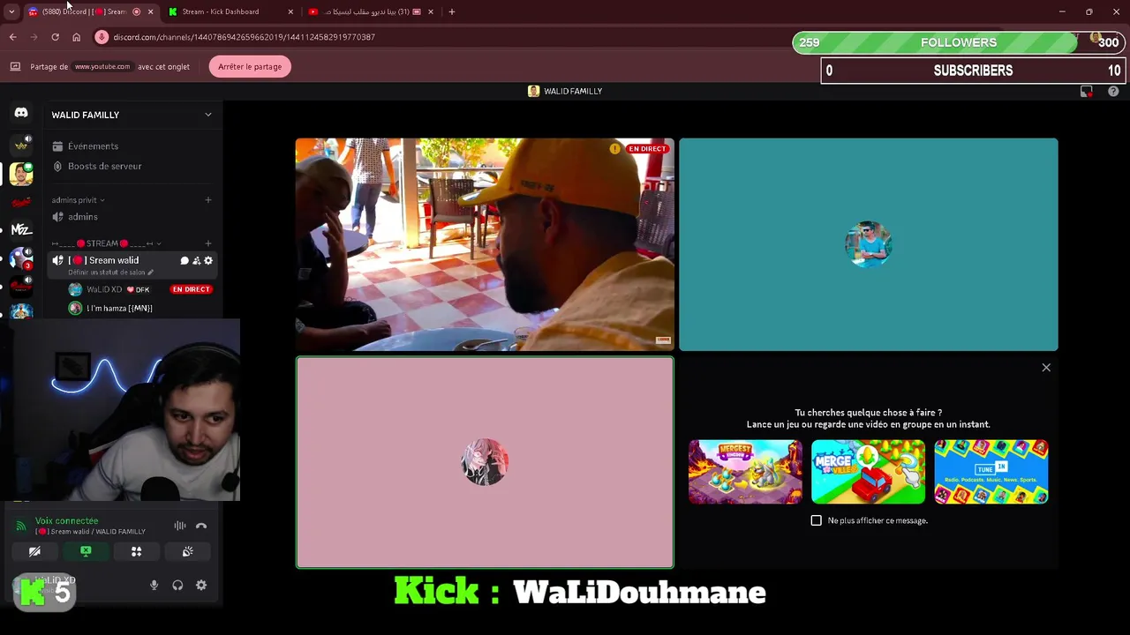Open soundboard button

188,551
